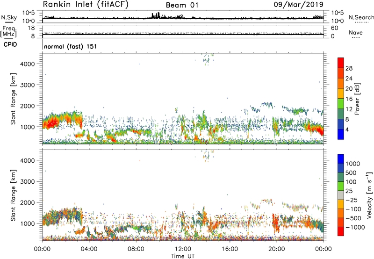Click the '04:00' time axis tick
This screenshot has width=374, height=259.
(x=89, y=249)
